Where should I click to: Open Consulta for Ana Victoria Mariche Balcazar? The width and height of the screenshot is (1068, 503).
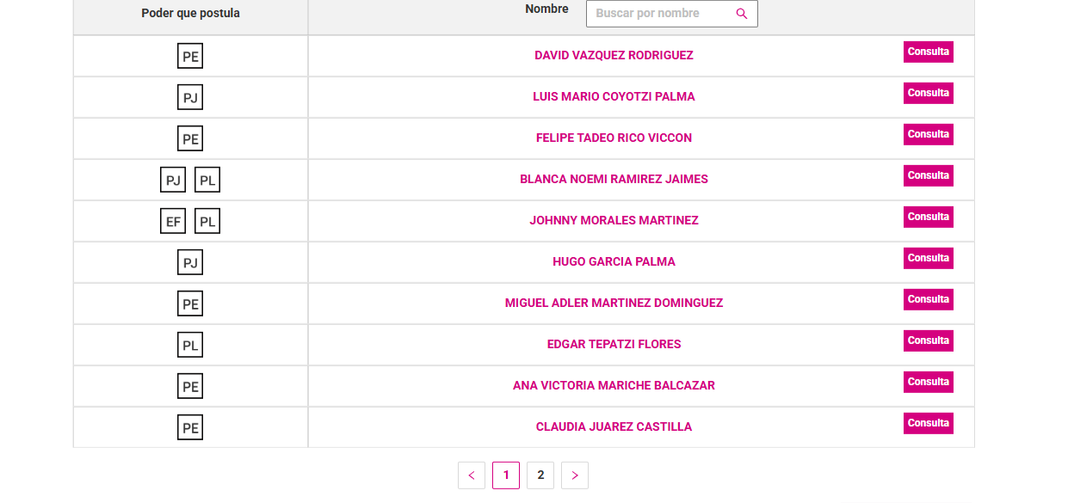point(929,382)
